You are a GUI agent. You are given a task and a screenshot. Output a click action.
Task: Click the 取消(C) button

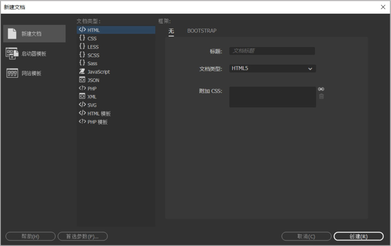(x=306, y=236)
